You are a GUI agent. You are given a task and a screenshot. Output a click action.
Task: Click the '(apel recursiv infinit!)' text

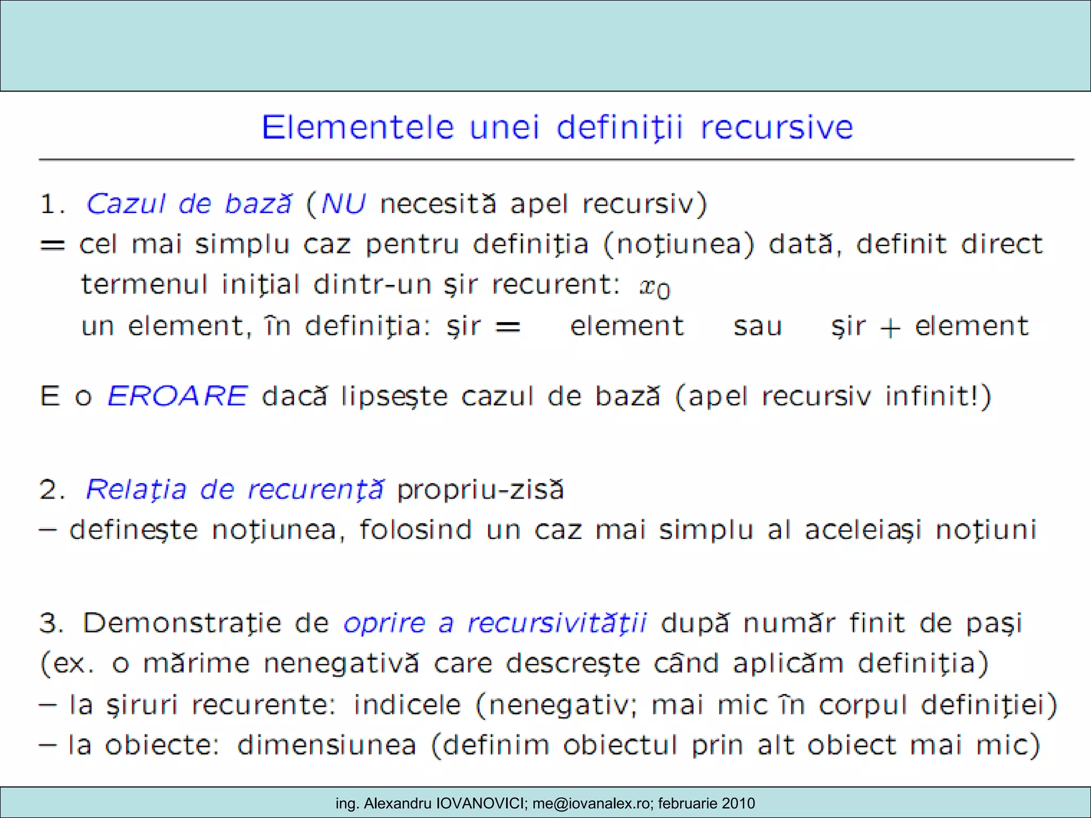[833, 396]
